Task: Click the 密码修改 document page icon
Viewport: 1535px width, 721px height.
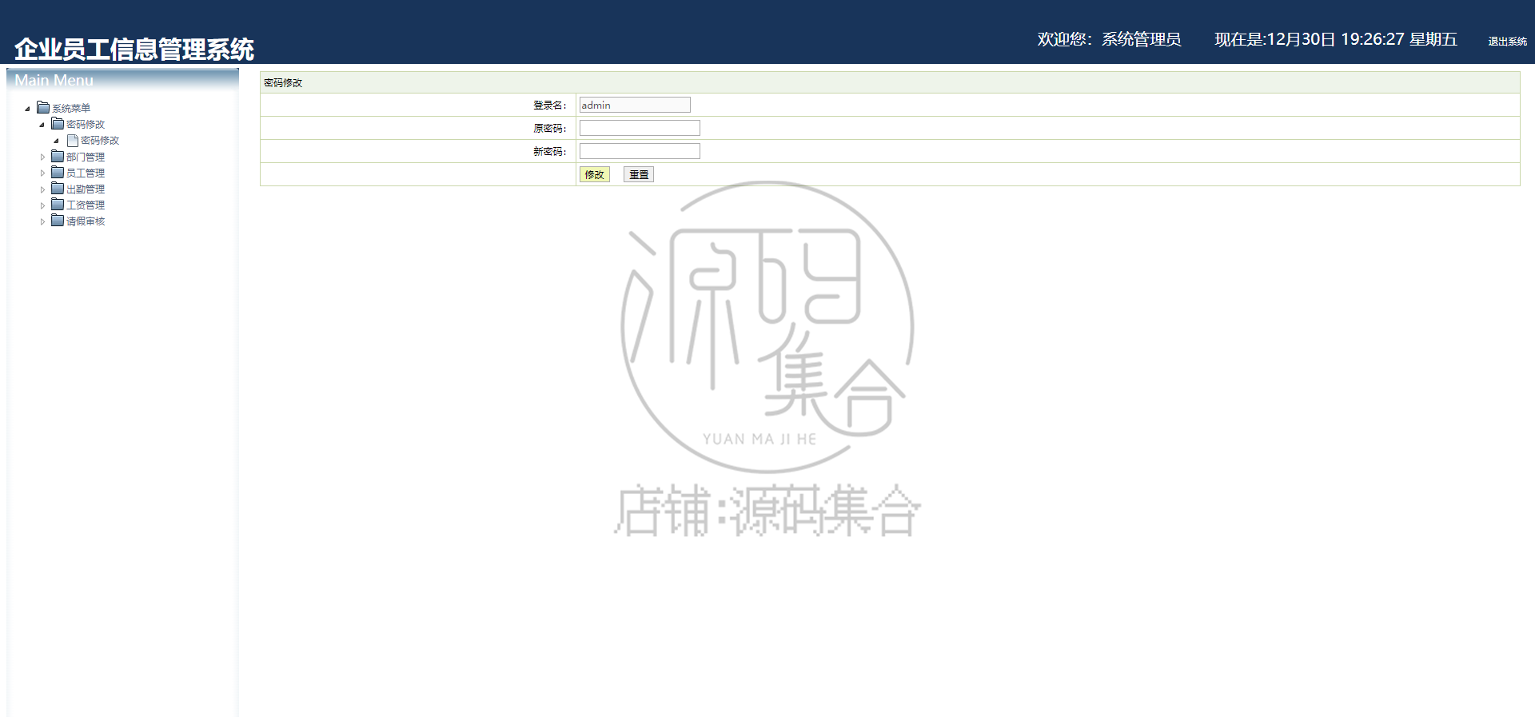Action: [72, 140]
